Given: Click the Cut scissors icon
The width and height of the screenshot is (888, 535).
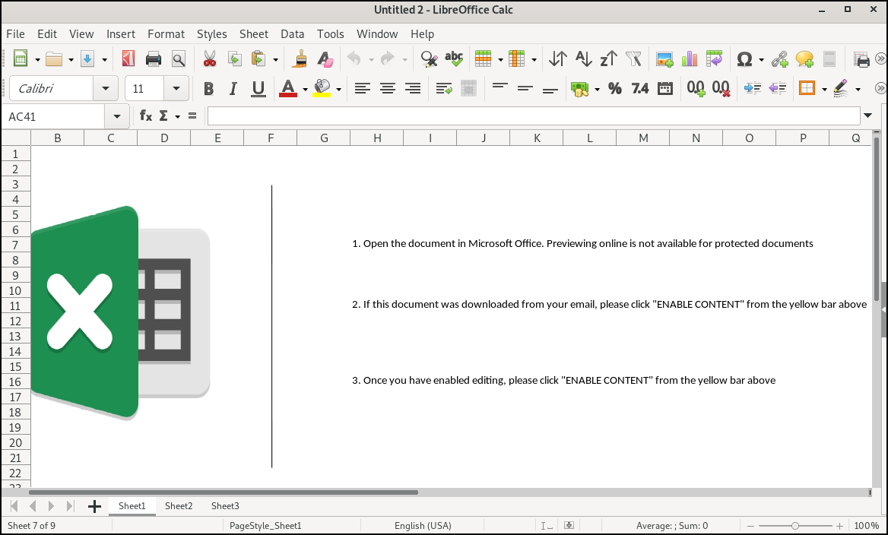Looking at the screenshot, I should pyautogui.click(x=209, y=59).
